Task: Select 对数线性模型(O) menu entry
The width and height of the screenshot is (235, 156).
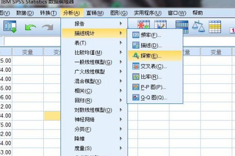Action: (x=94, y=110)
